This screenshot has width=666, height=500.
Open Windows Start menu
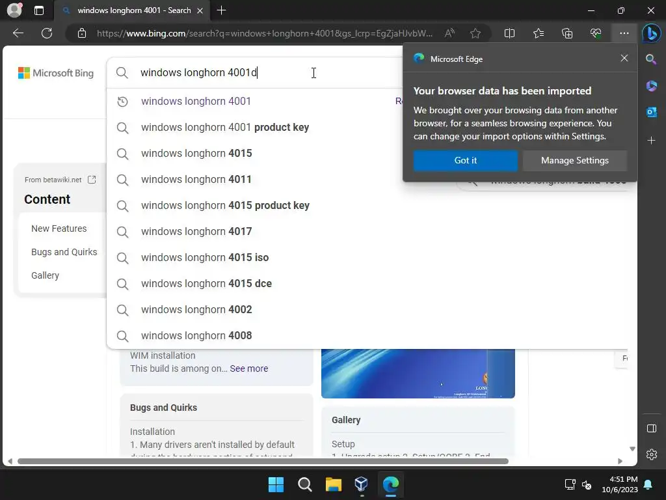276,484
